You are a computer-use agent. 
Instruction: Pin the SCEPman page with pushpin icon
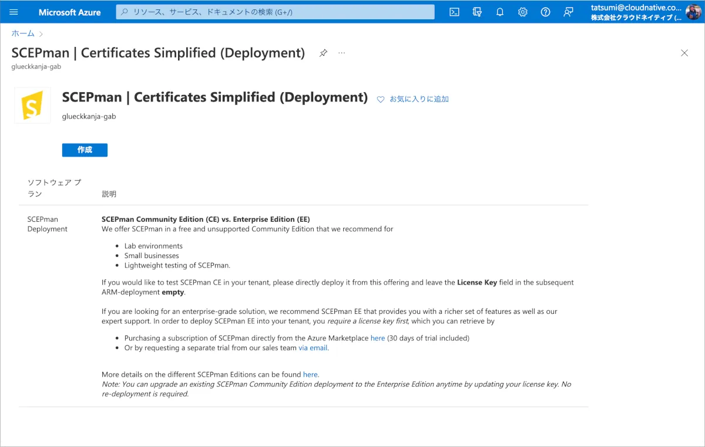click(x=323, y=53)
